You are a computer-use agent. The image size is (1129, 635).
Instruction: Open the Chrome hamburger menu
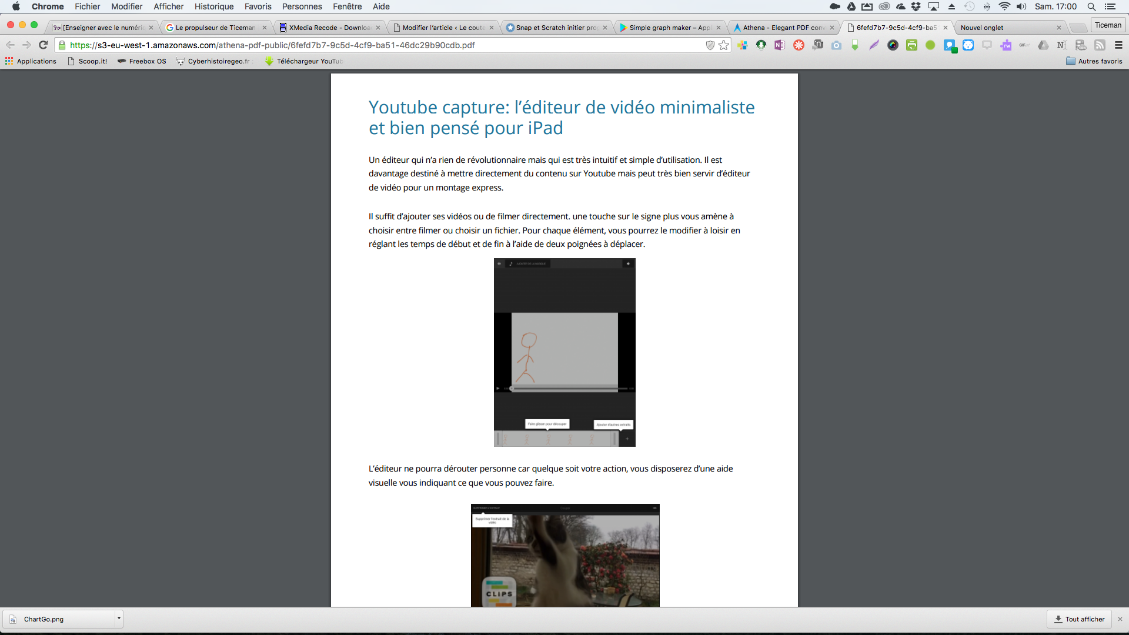1118,45
